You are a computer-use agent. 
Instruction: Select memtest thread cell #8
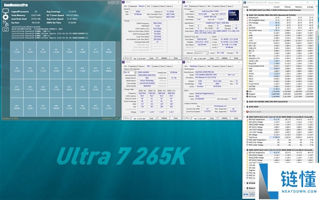[x=108, y=51]
